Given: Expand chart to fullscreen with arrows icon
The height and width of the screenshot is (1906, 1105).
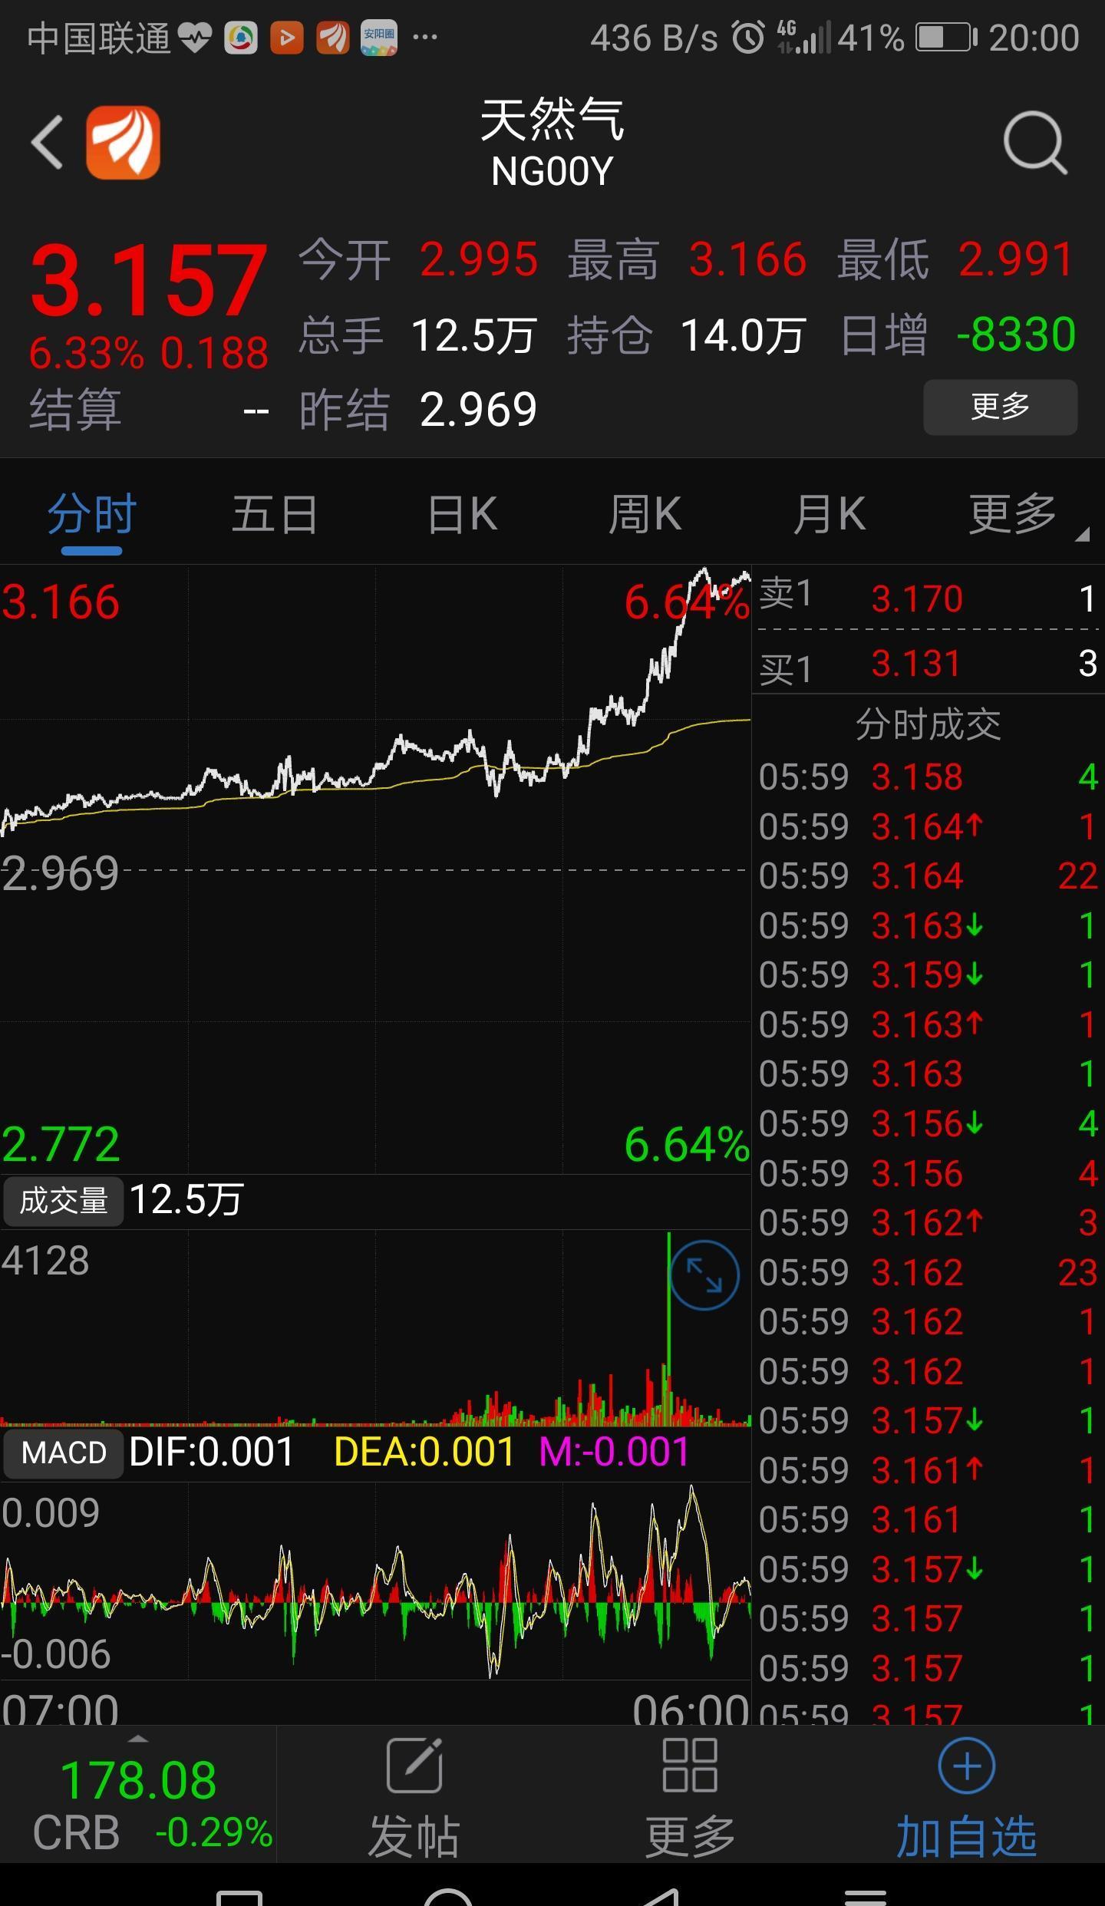Looking at the screenshot, I should (704, 1275).
